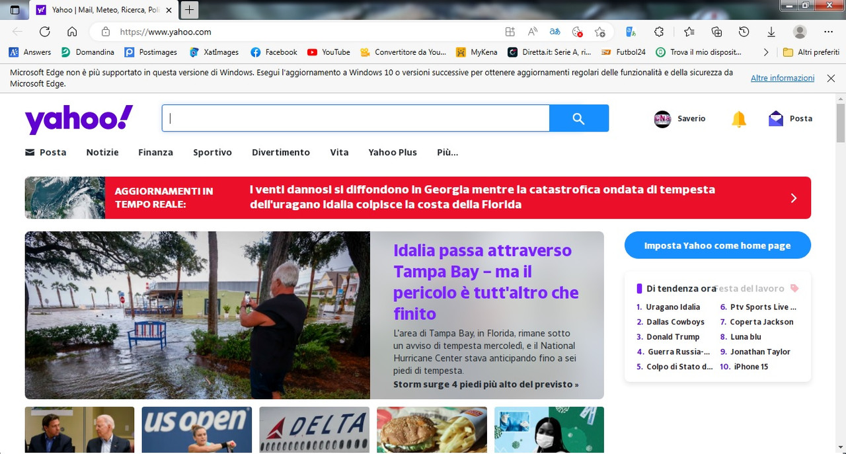This screenshot has width=846, height=454.
Task: Open the Google Translate extension icon
Action: (x=631, y=32)
